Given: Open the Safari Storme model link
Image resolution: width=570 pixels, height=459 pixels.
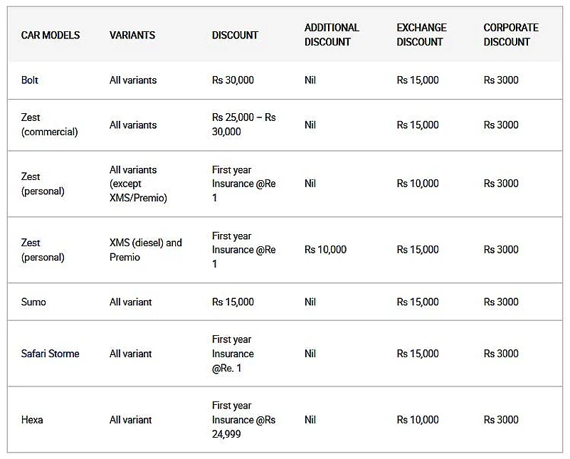Looking at the screenshot, I should coord(50,354).
